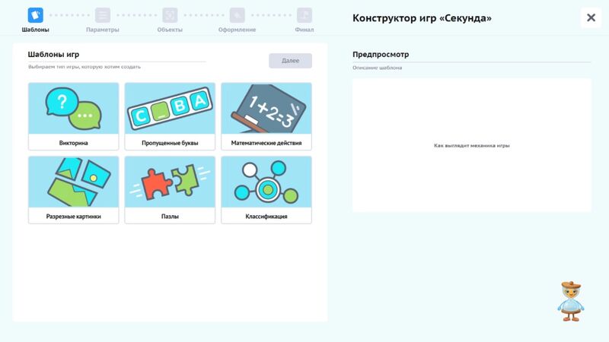Choose the Пропущенные буквы template image
The height and width of the screenshot is (342, 609).
tap(170, 109)
